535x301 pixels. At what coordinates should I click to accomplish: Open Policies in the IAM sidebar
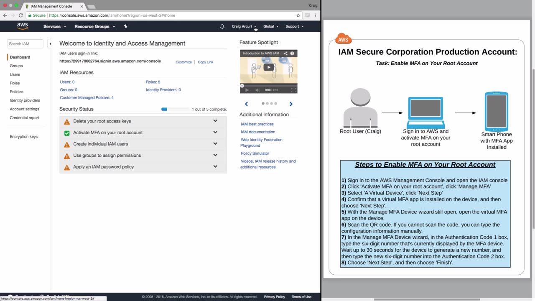coord(17,92)
